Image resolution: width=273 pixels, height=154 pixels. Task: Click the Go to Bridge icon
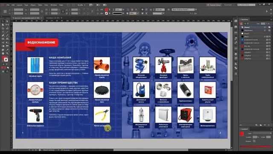click(x=68, y=5)
